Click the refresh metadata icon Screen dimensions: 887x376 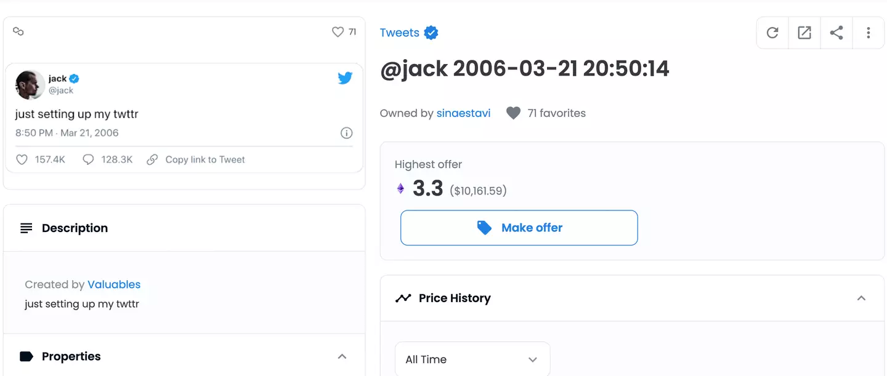point(772,33)
